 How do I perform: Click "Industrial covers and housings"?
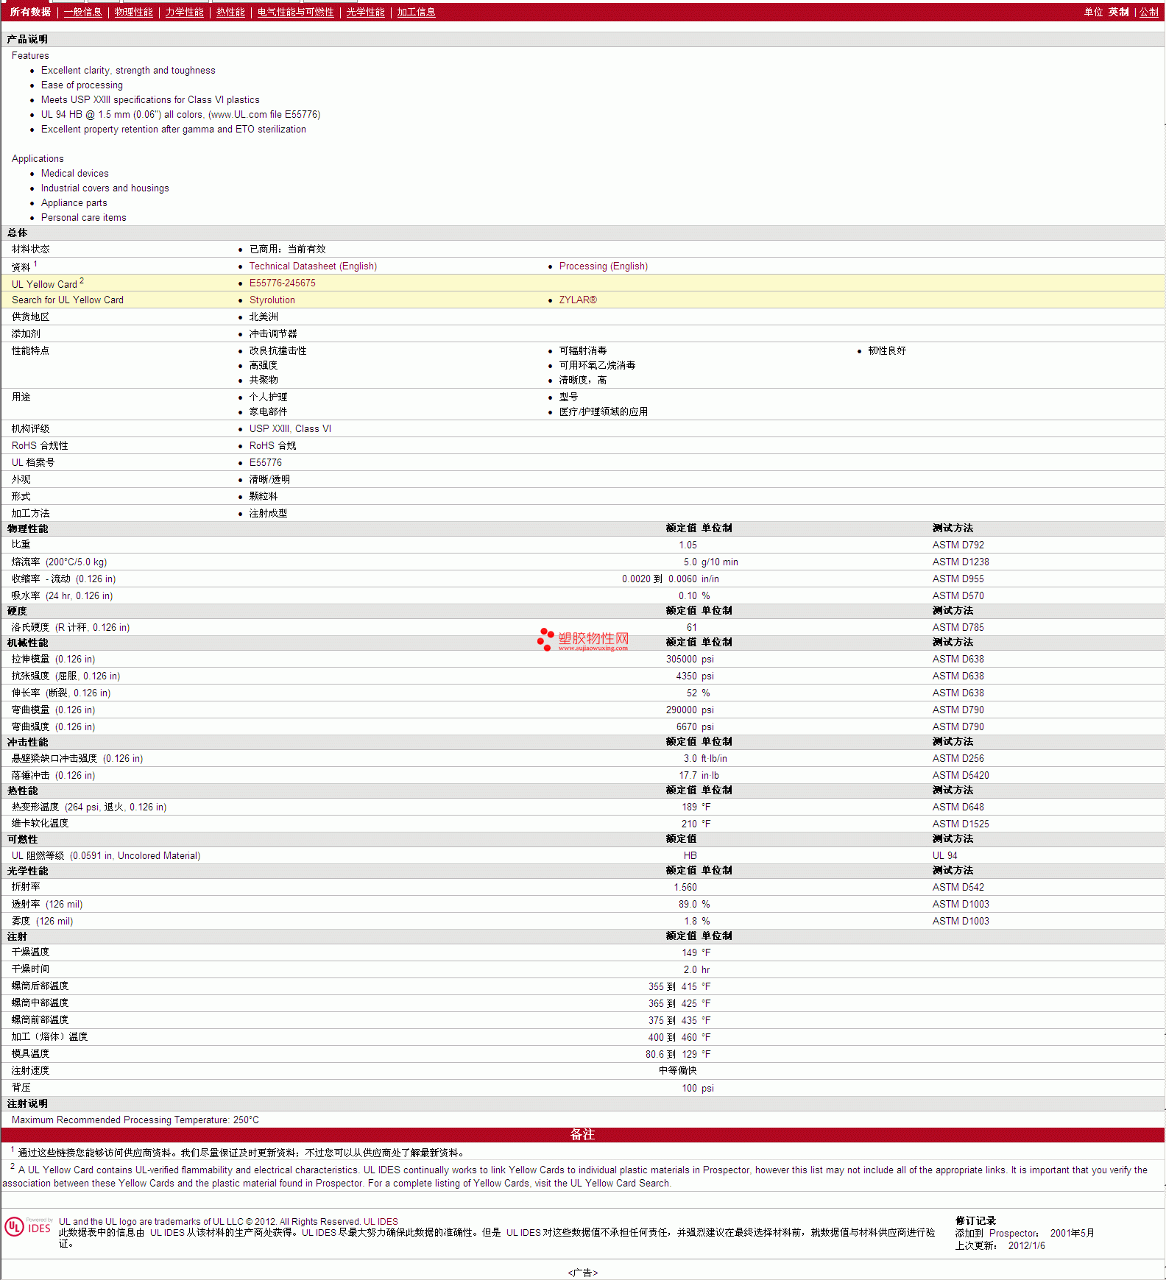point(105,188)
